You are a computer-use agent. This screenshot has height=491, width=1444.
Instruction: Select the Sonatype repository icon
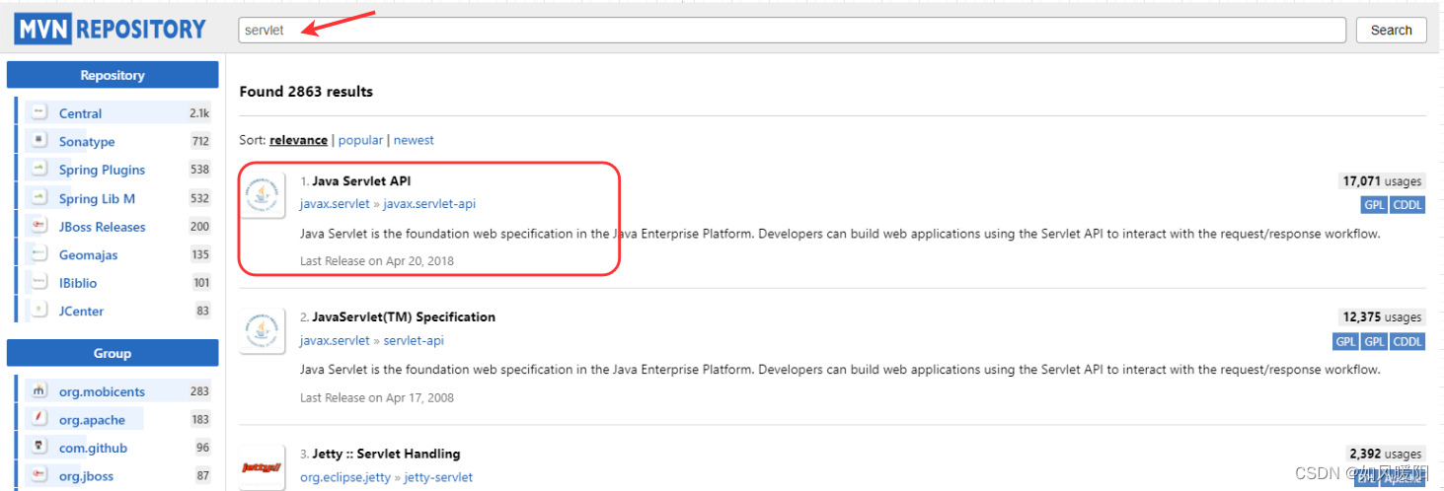point(39,141)
